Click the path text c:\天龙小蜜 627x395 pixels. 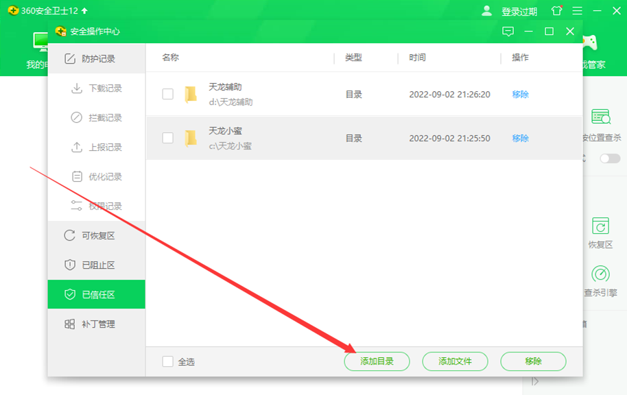coord(230,146)
